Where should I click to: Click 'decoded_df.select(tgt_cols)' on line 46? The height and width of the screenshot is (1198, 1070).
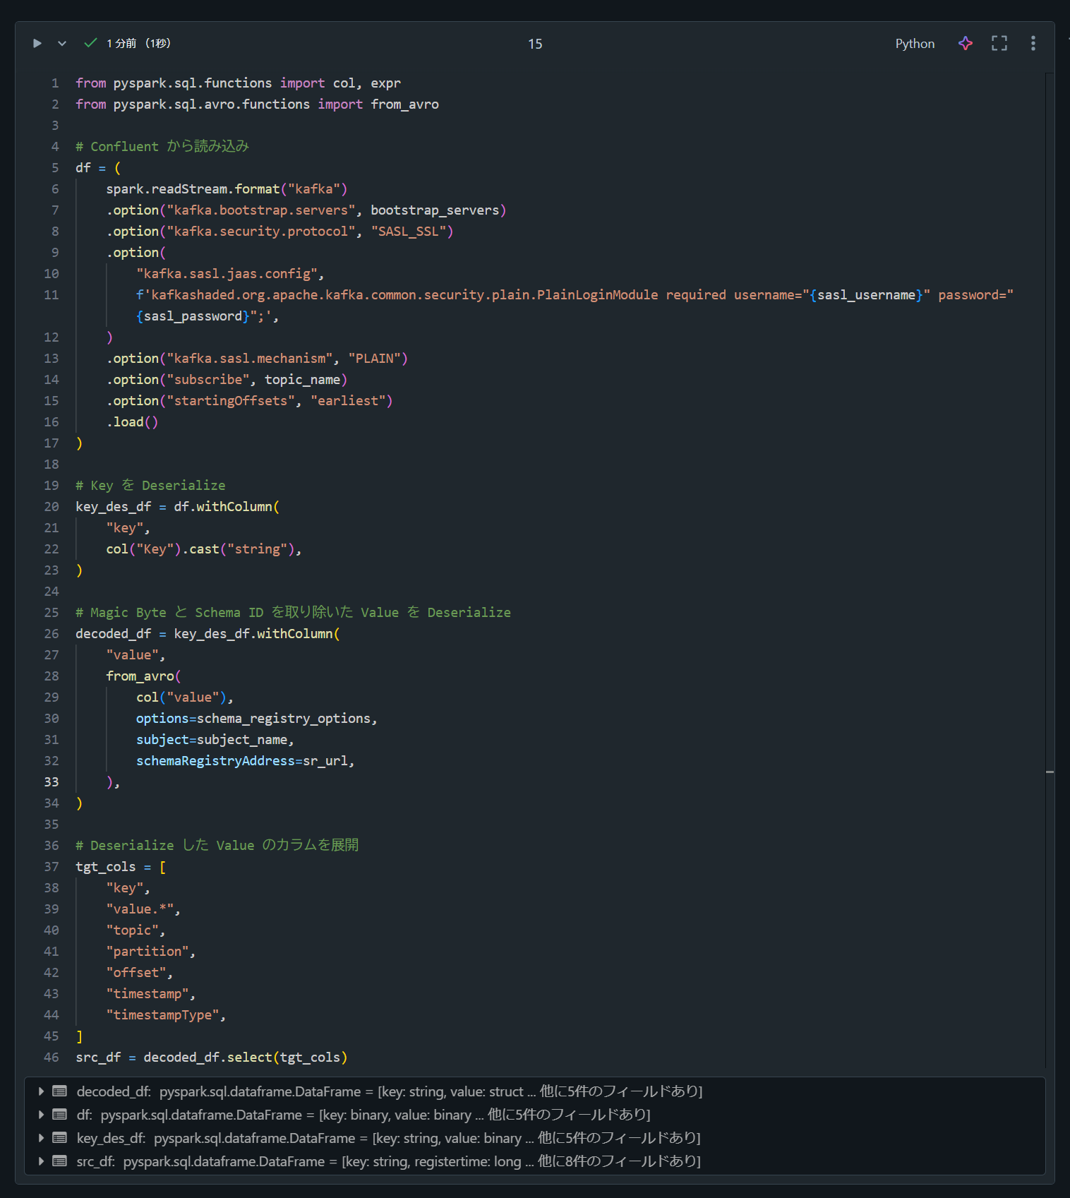(x=246, y=1058)
